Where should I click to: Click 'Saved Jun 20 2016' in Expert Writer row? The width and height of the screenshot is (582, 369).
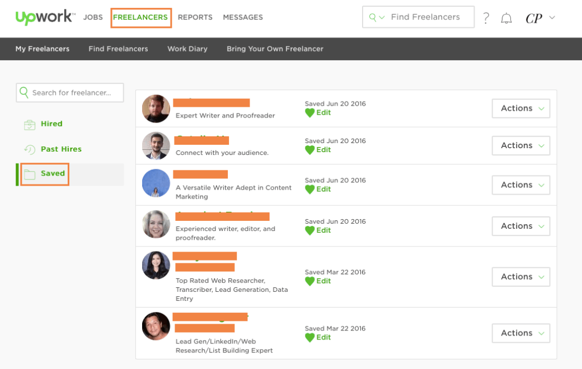pyautogui.click(x=335, y=104)
